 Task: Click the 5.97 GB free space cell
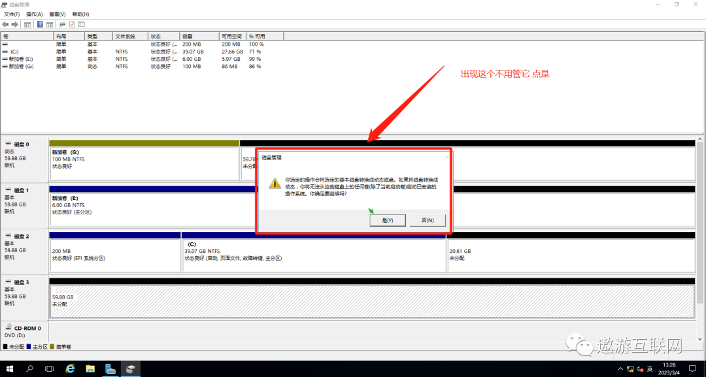pyautogui.click(x=230, y=59)
